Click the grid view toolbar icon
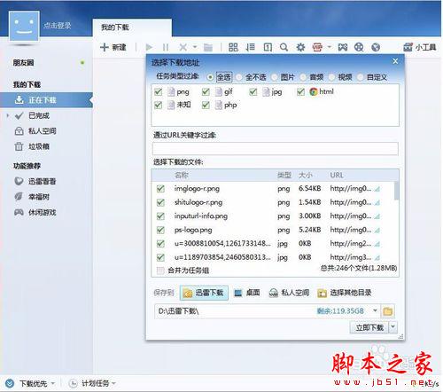Viewport: 443px width, 392px height. [x=233, y=47]
